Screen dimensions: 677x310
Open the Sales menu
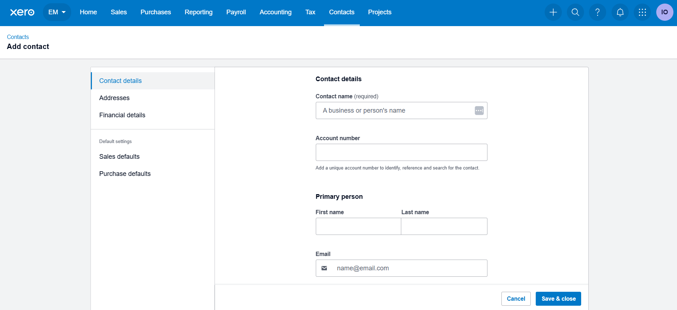point(119,12)
